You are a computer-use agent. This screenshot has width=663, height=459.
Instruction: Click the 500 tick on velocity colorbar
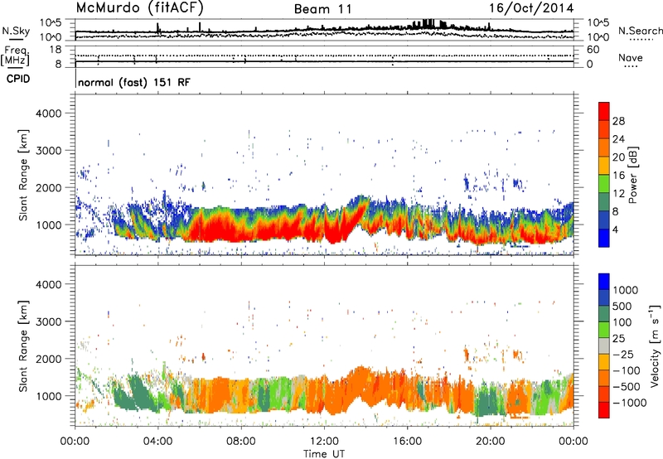622,306
